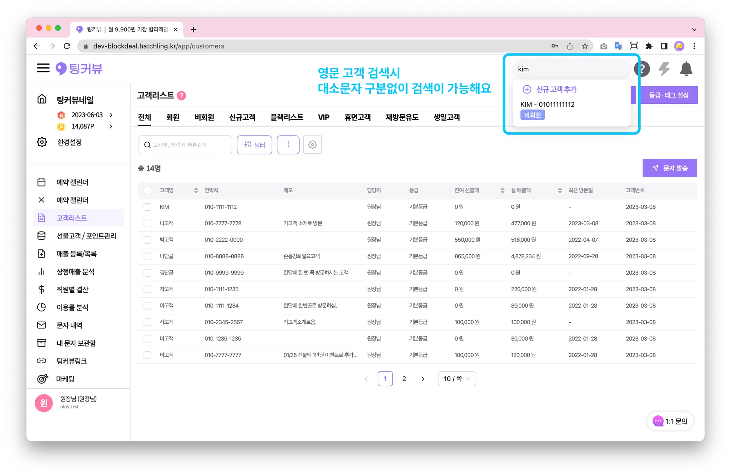Viewport: 731px width, 476px height.
Task: Open the 10 / 쪽 page size dropdown
Action: click(457, 379)
